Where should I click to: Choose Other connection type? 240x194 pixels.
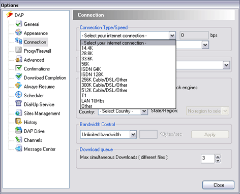tap(128, 106)
